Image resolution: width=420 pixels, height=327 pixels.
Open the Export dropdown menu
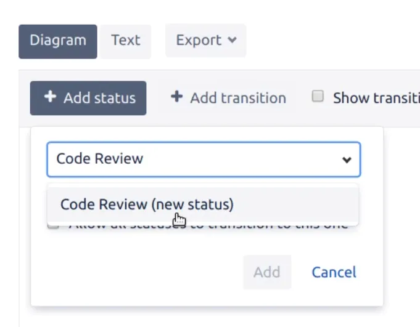[x=205, y=41]
